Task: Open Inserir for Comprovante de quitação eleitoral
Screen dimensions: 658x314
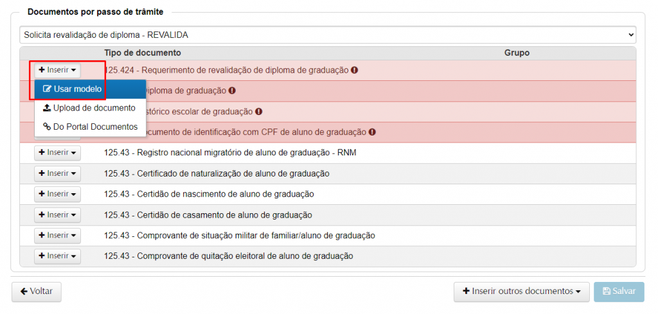Action: pyautogui.click(x=57, y=256)
